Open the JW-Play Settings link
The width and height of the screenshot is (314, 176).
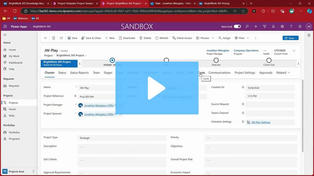(x=261, y=122)
